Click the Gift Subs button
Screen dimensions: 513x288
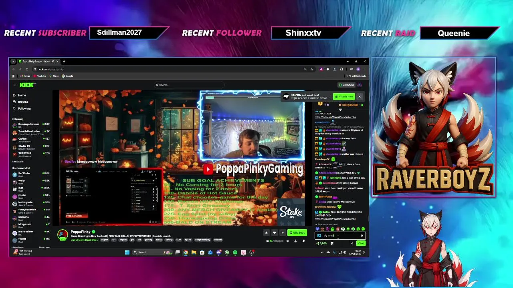pos(297,233)
